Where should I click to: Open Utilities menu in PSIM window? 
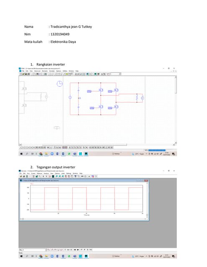(65, 71)
